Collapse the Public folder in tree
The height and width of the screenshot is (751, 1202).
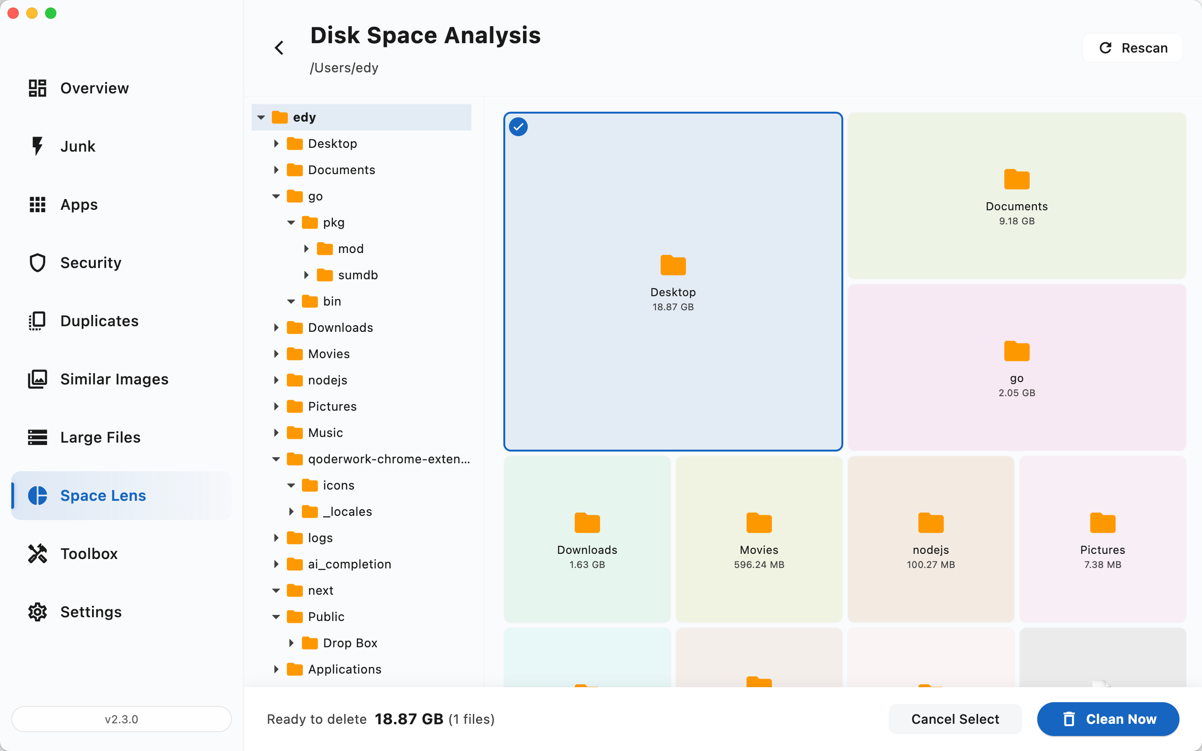point(276,616)
